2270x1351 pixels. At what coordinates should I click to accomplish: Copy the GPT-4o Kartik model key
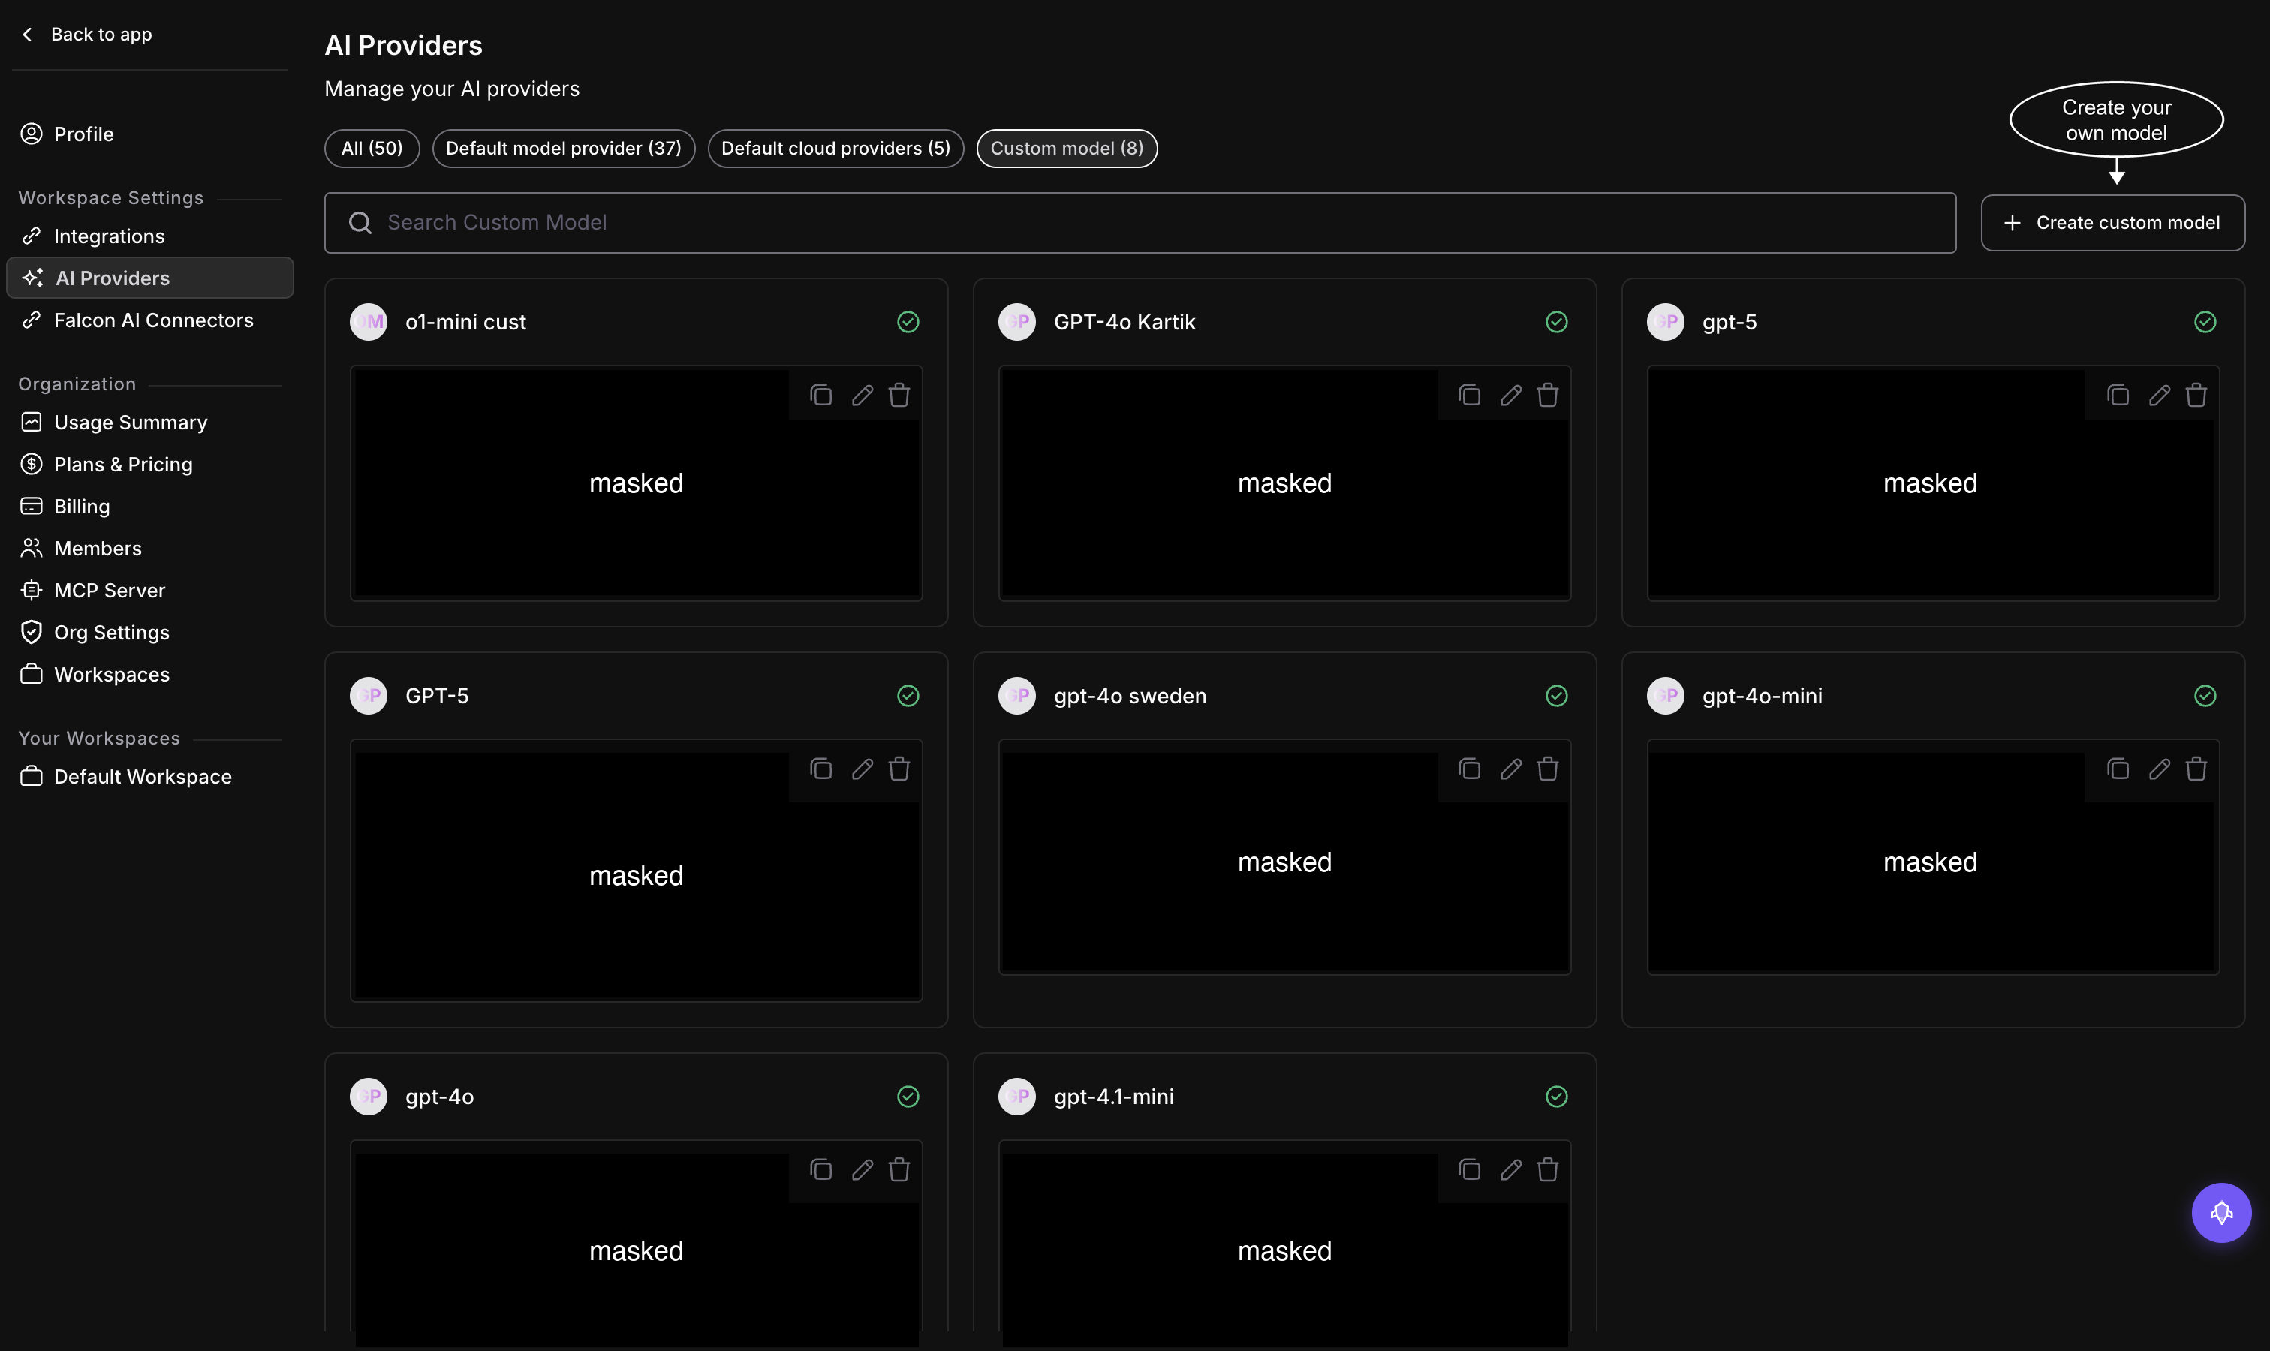point(1469,395)
